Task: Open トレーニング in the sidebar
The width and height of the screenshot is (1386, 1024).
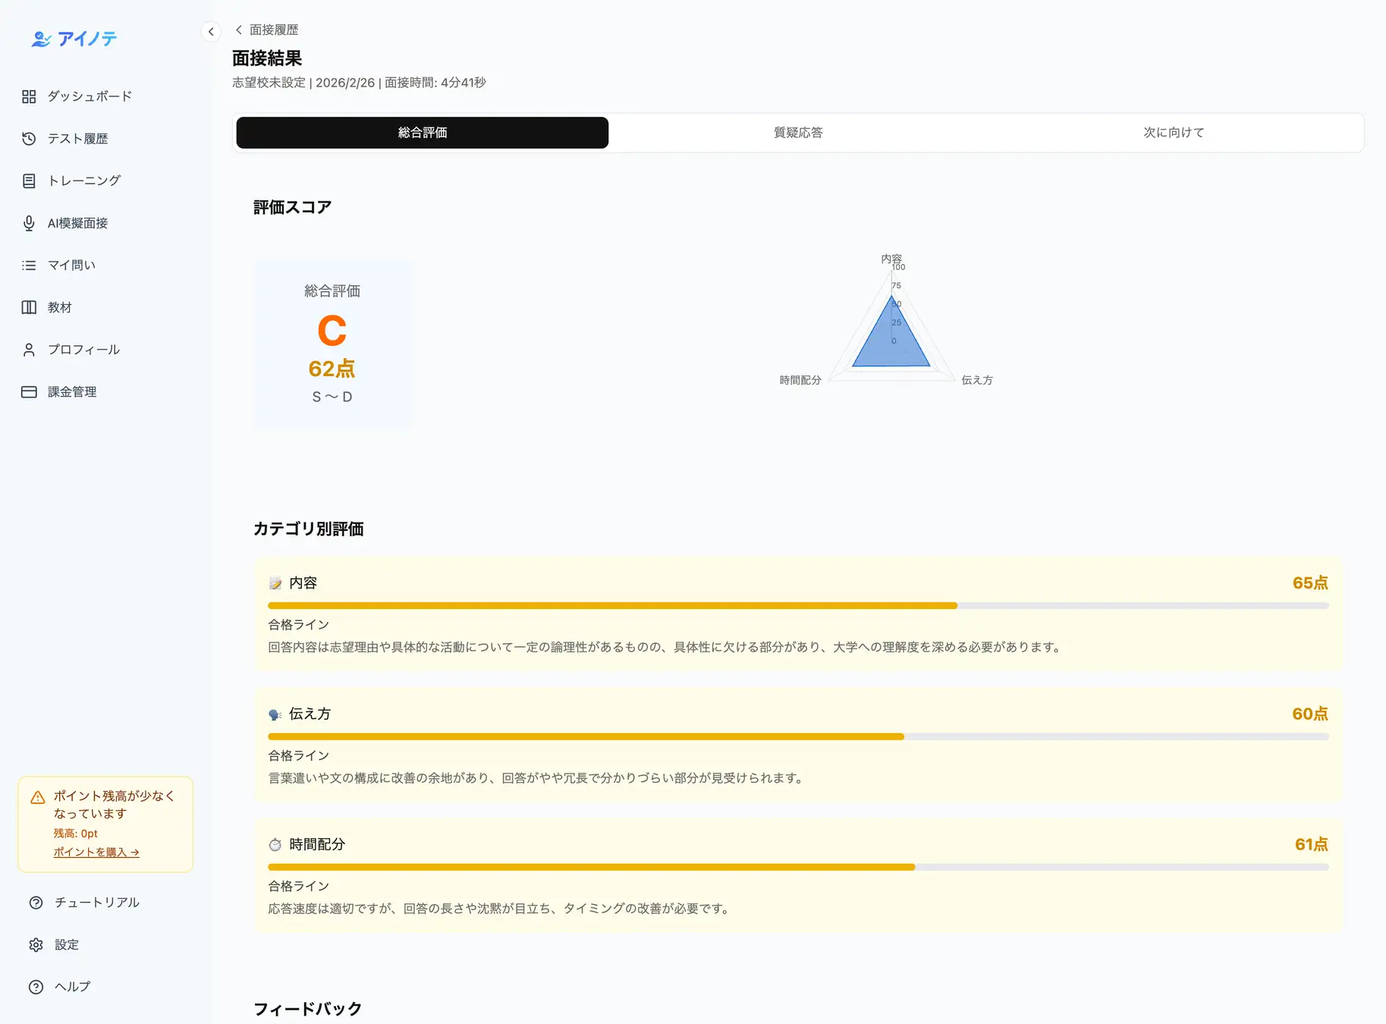Action: (x=29, y=180)
